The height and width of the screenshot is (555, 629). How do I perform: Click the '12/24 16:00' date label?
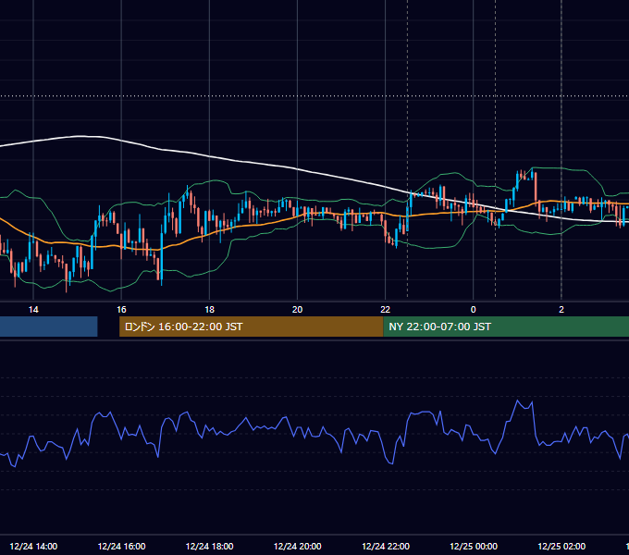(121, 546)
